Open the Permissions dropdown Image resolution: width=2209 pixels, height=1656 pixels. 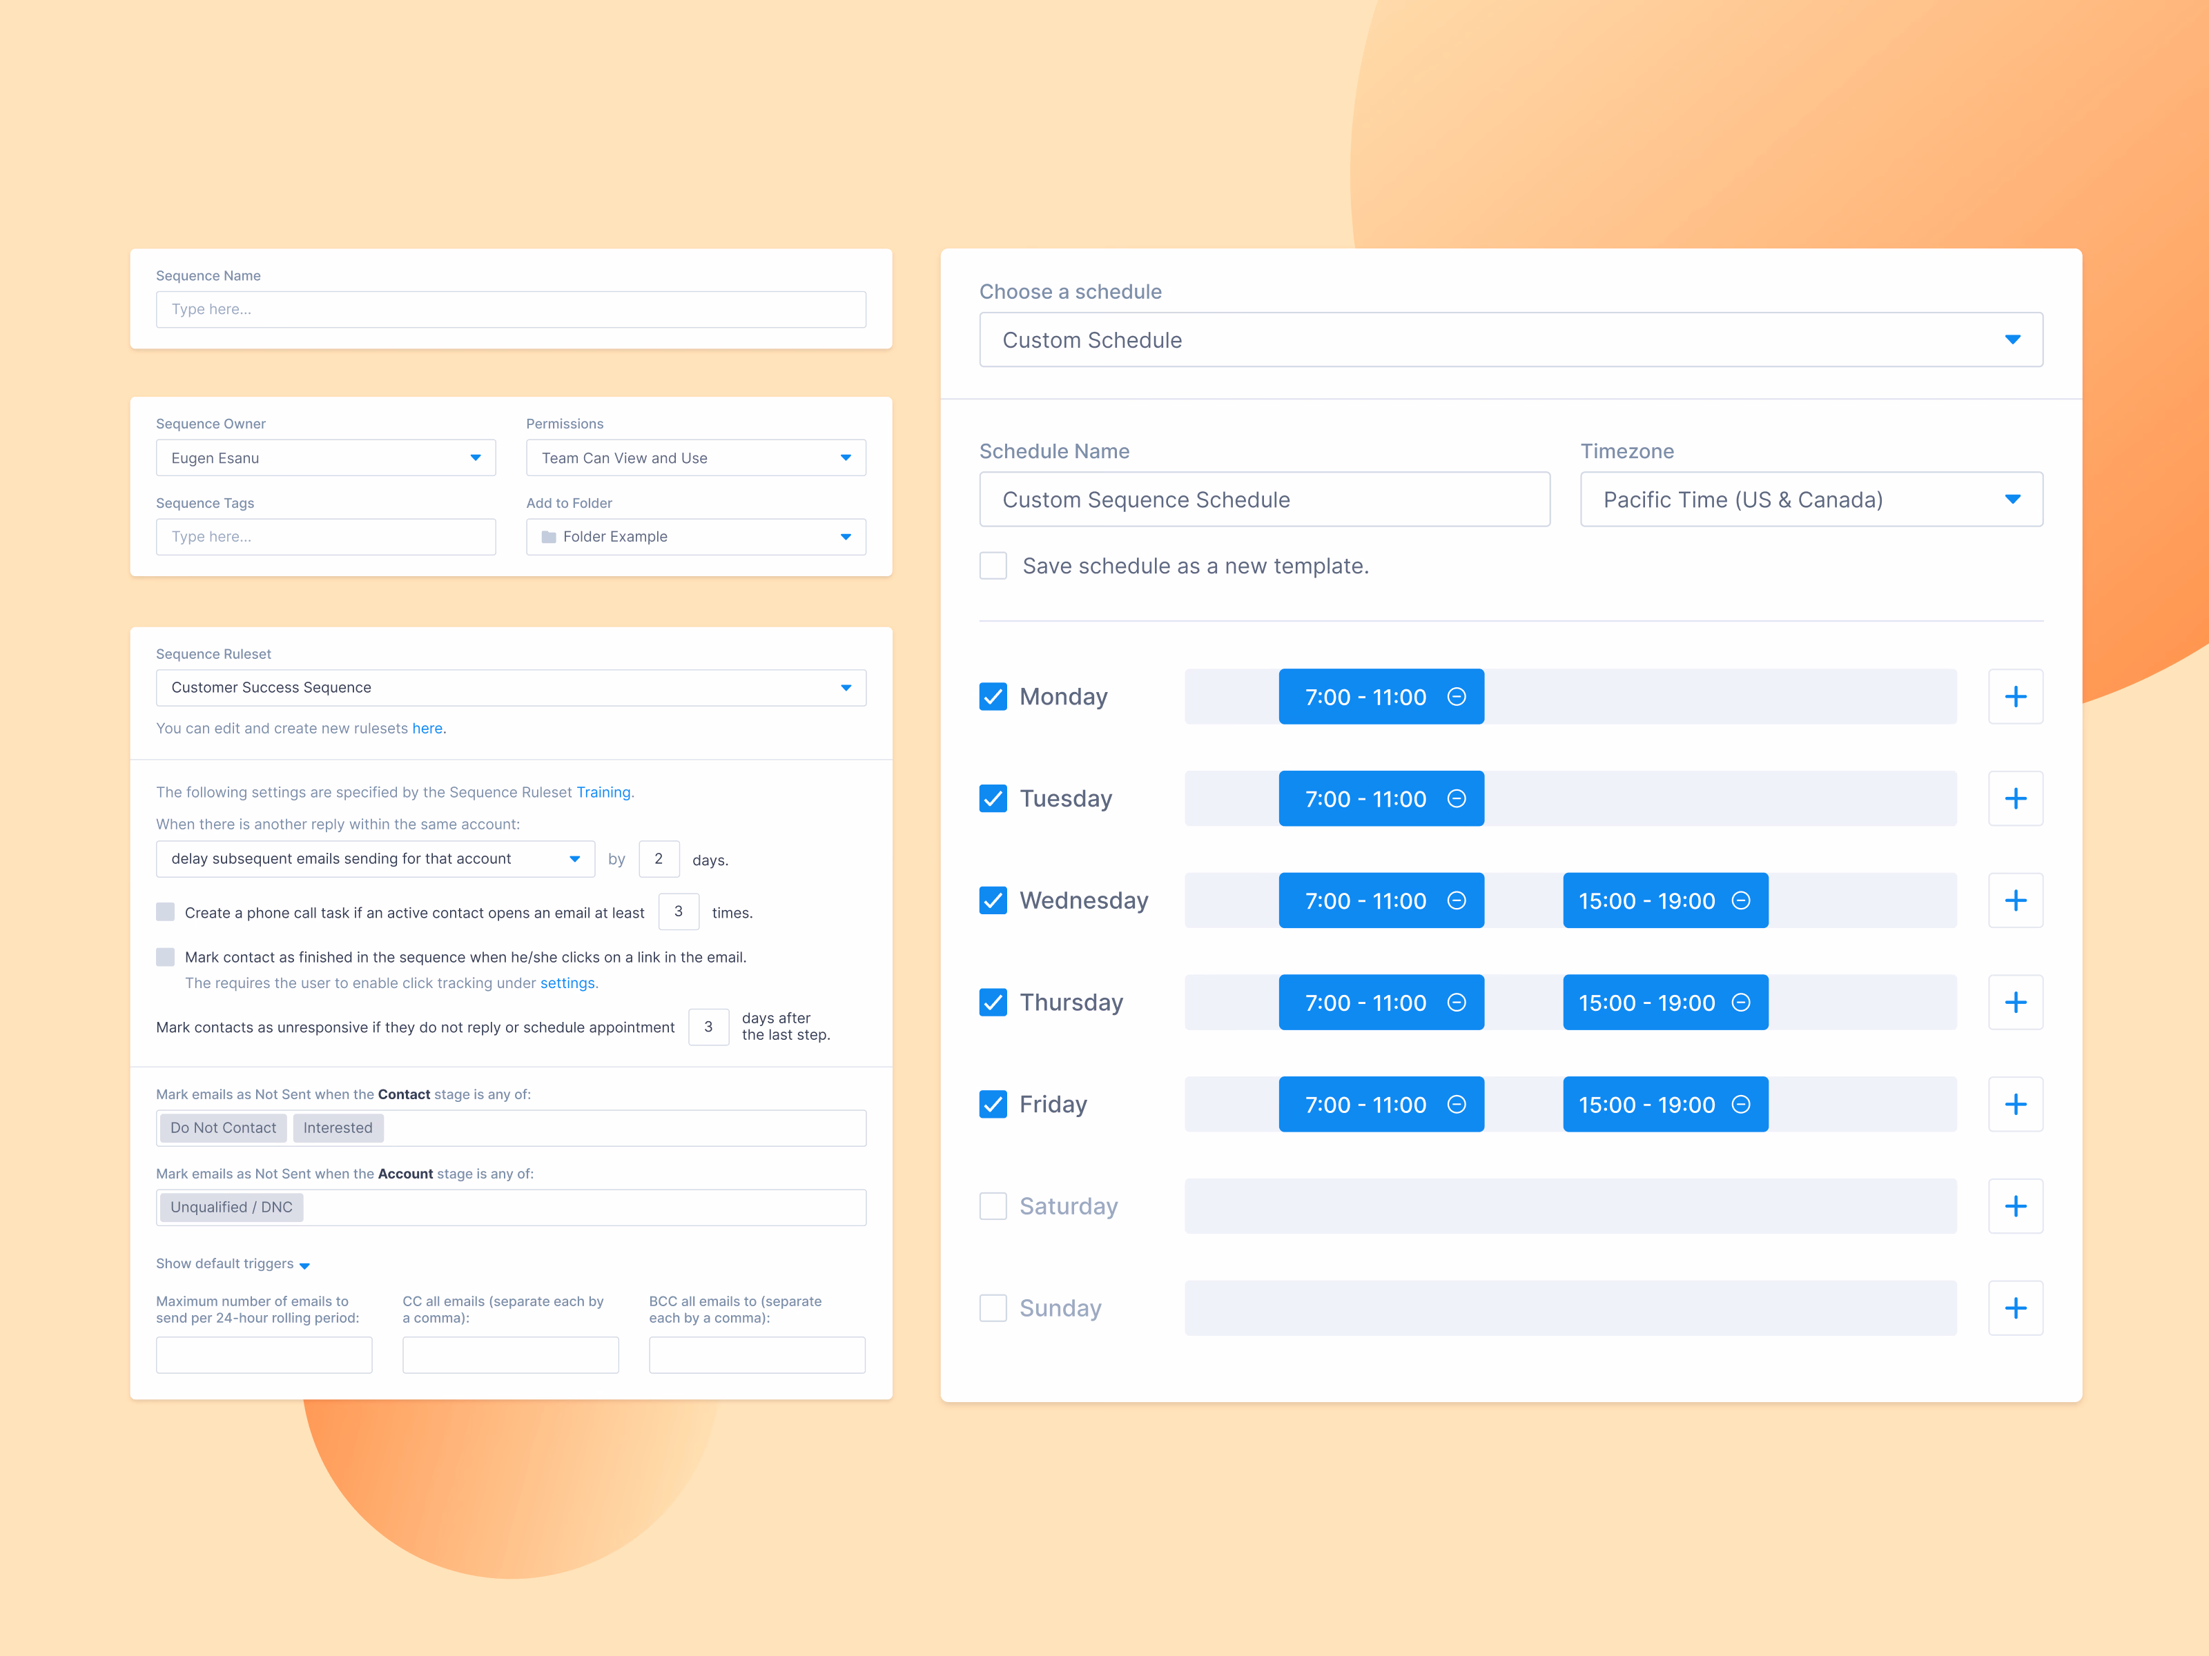click(x=696, y=458)
